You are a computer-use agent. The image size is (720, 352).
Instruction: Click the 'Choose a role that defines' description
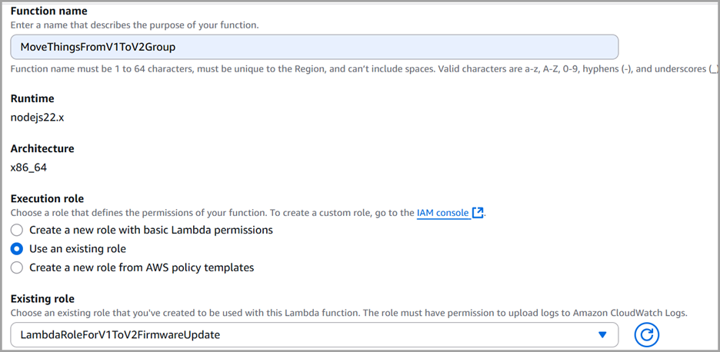pyautogui.click(x=208, y=213)
